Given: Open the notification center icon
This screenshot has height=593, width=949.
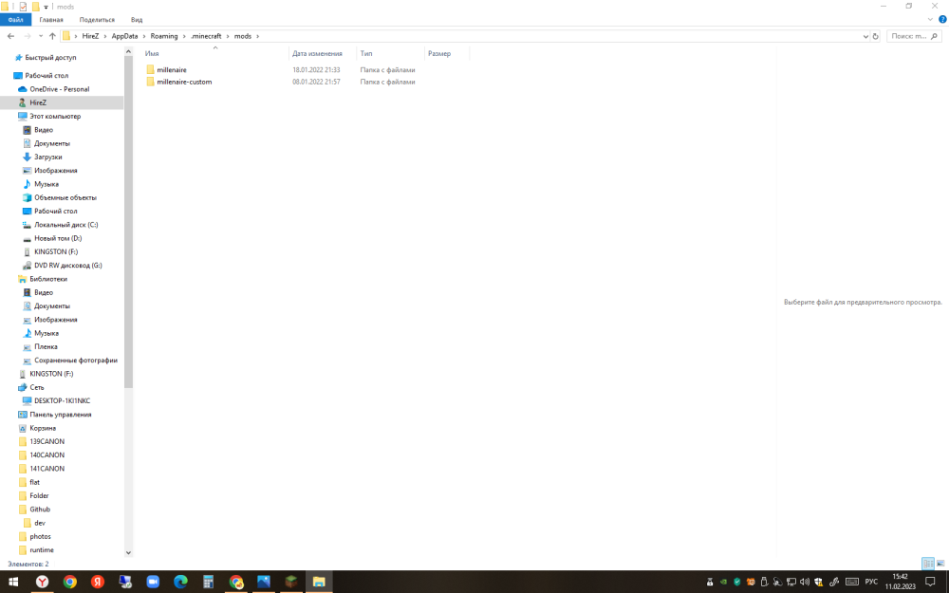Looking at the screenshot, I should pyautogui.click(x=931, y=583).
